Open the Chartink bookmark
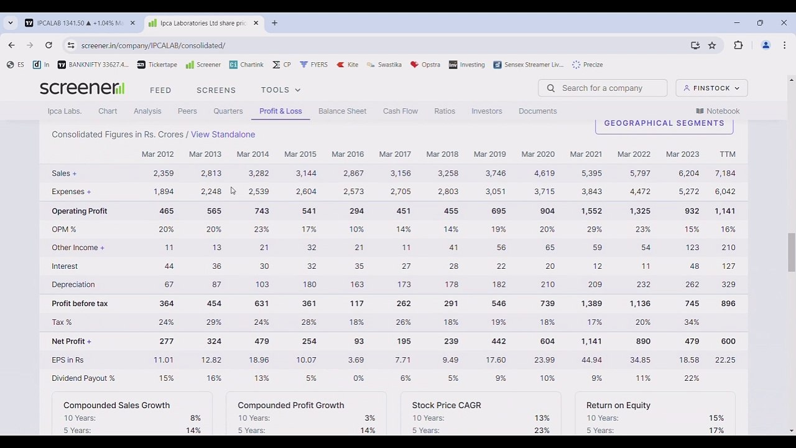This screenshot has height=448, width=796. (x=246, y=65)
